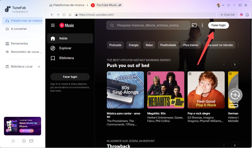Image resolution: width=252 pixels, height=148 pixels.
Task: Minimize the TuneFab window
Action: coord(234,5)
